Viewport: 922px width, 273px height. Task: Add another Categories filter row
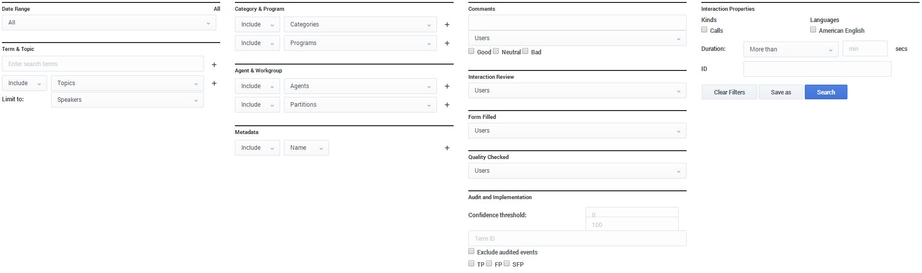(x=447, y=24)
